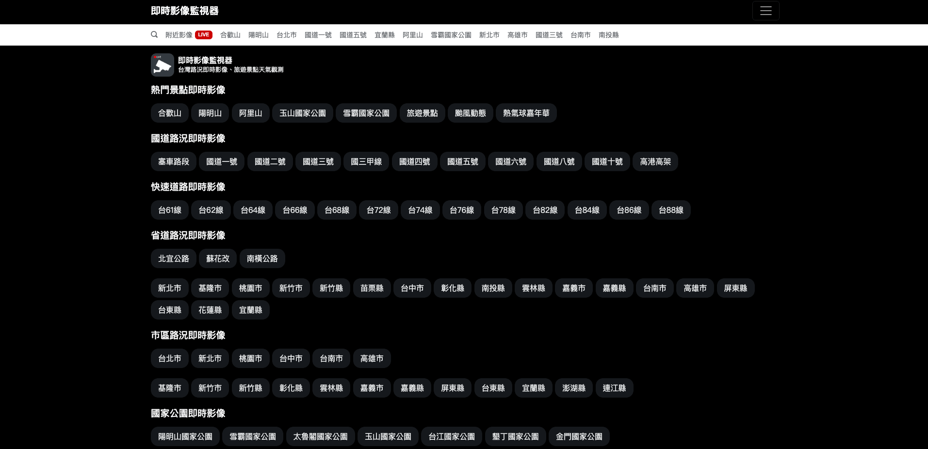Click the 即時影像監視器 site title in header
This screenshot has width=928, height=449.
click(184, 11)
